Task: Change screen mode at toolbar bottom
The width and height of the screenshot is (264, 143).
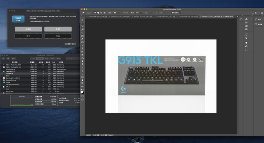Action: click(x=82, y=99)
